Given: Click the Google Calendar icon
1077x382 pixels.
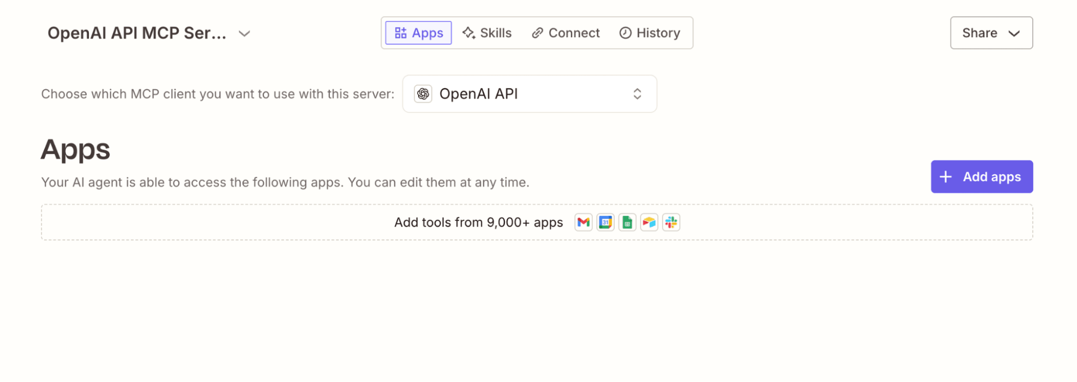Looking at the screenshot, I should (x=606, y=222).
